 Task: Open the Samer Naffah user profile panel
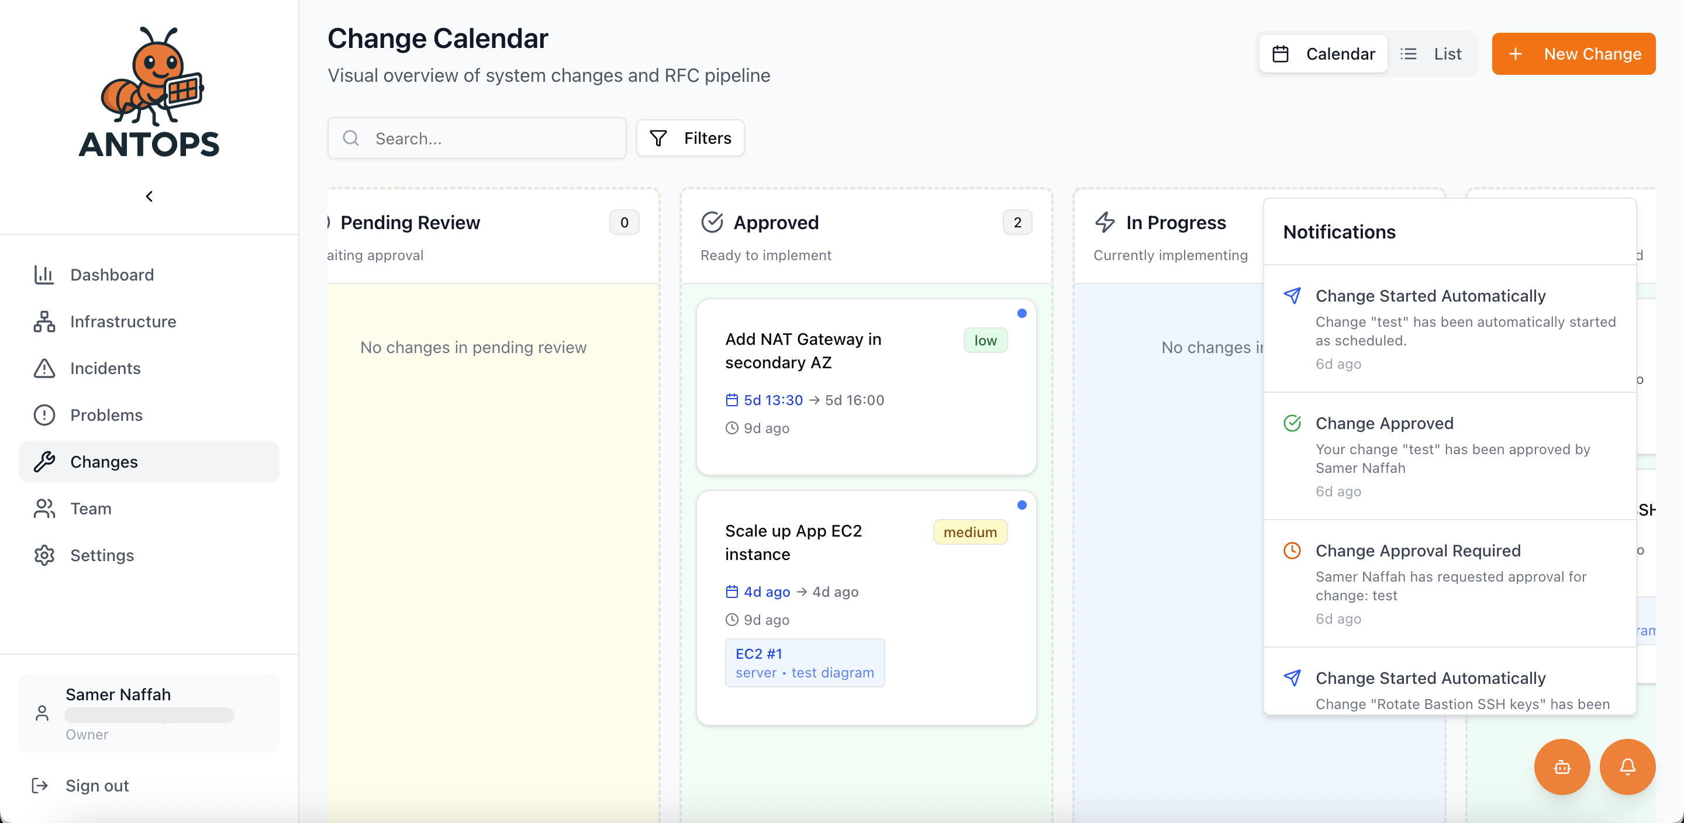click(149, 713)
